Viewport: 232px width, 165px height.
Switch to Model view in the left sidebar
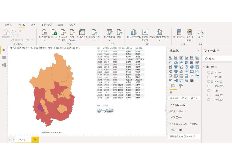(4, 65)
